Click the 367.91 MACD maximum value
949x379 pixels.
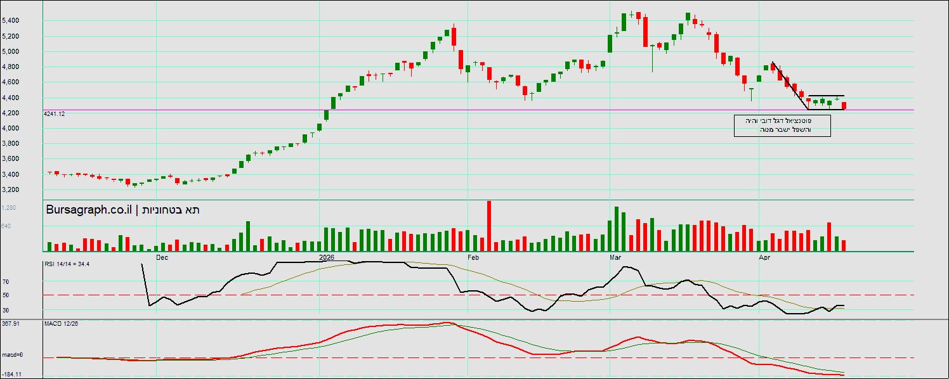[10, 323]
